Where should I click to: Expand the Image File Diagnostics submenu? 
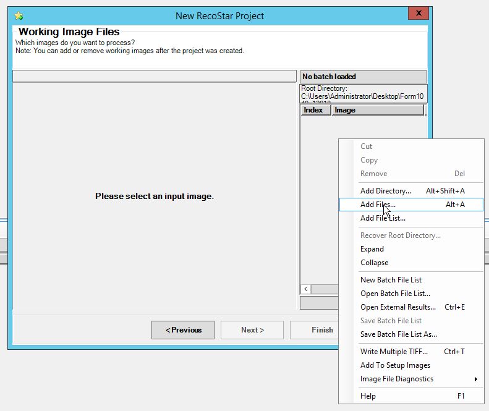411,379
